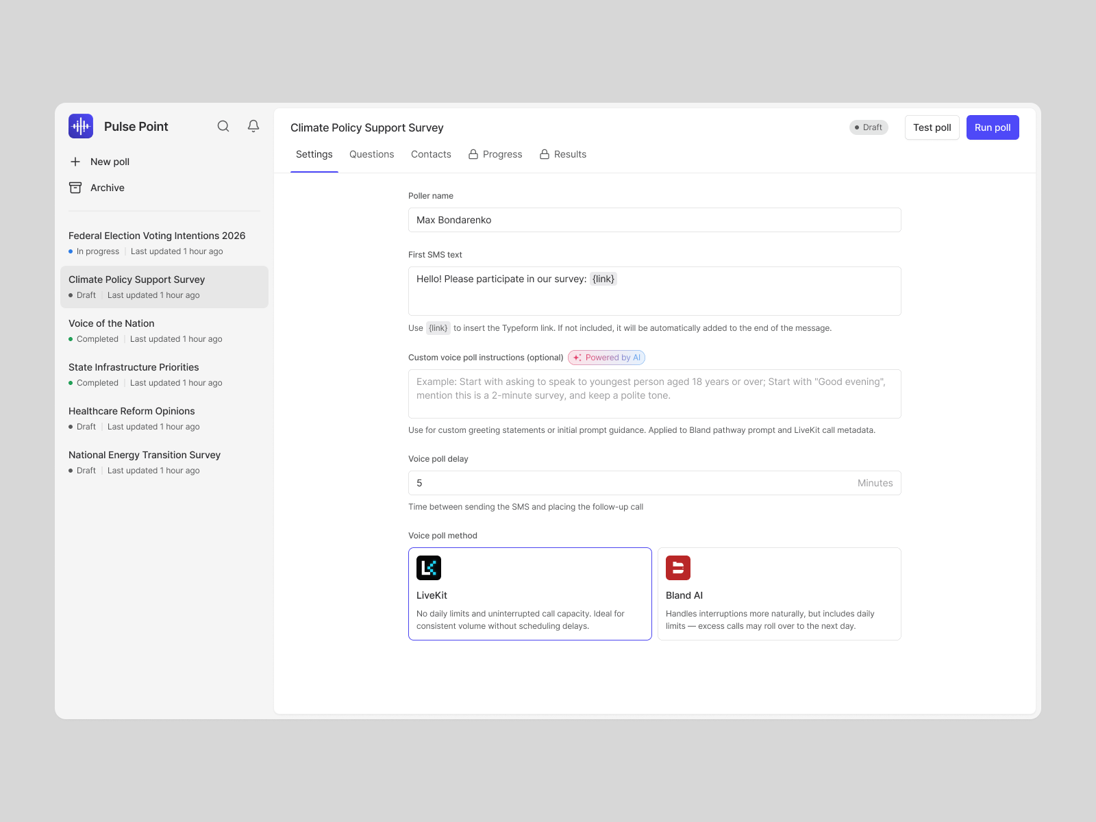Open Climate Policy Support Survey in sidebar
The width and height of the screenshot is (1096, 822).
pos(164,287)
